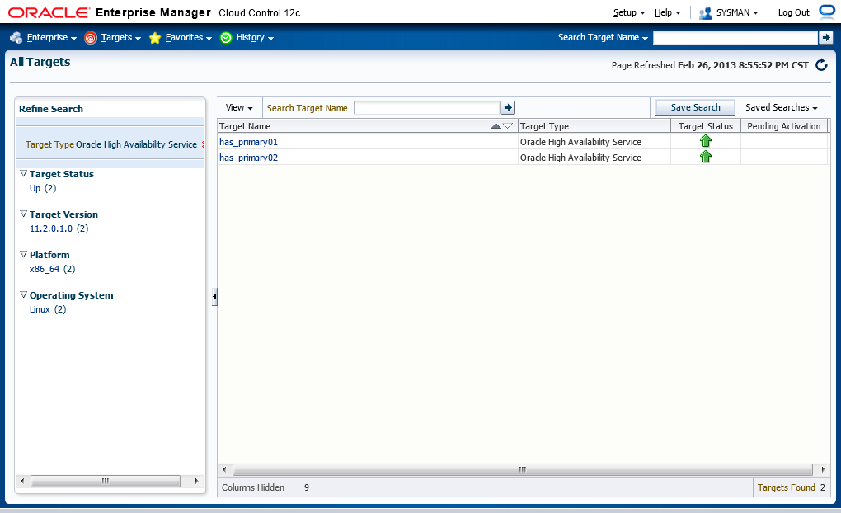The image size is (841, 513).
Task: Click the go arrow beside the top search field
Action: coord(825,38)
